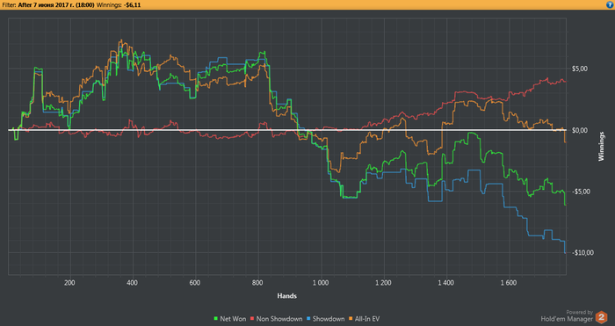Click the 800 hands x-axis label
This screenshot has height=326, width=615.
click(x=257, y=283)
